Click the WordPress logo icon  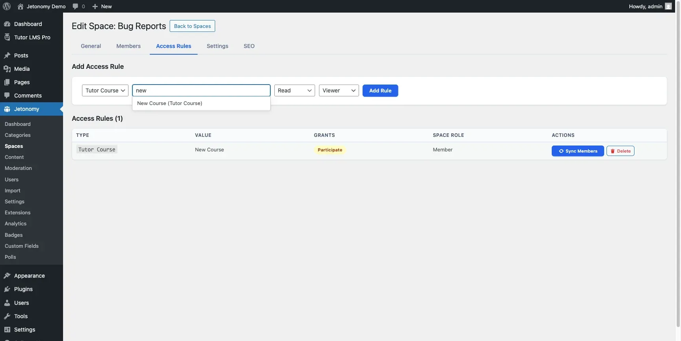(x=7, y=6)
